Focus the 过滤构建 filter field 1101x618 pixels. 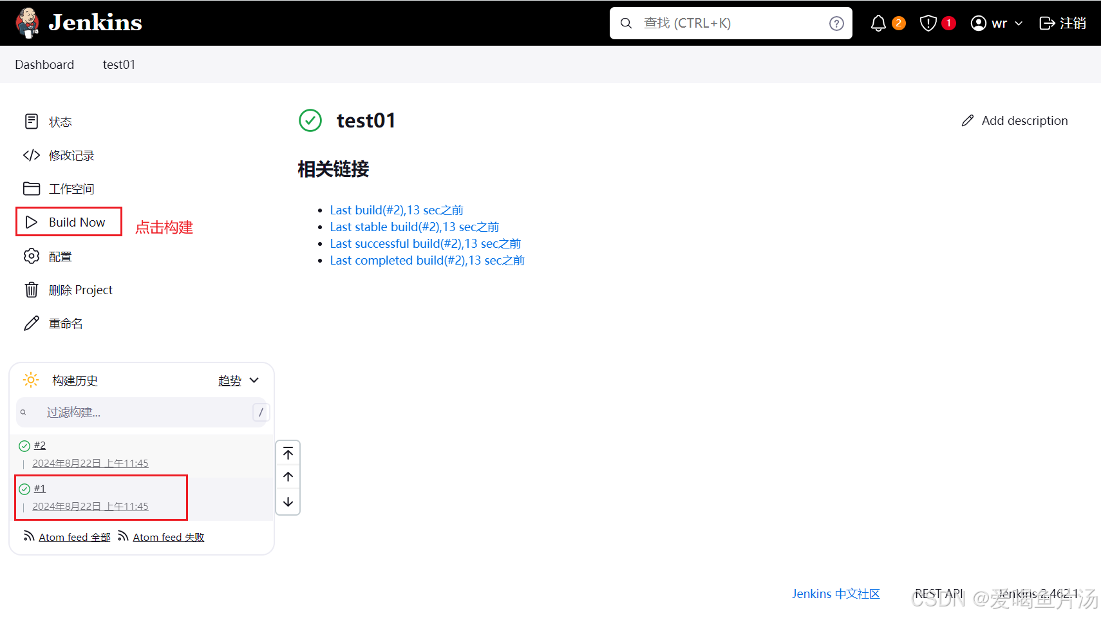(x=142, y=412)
